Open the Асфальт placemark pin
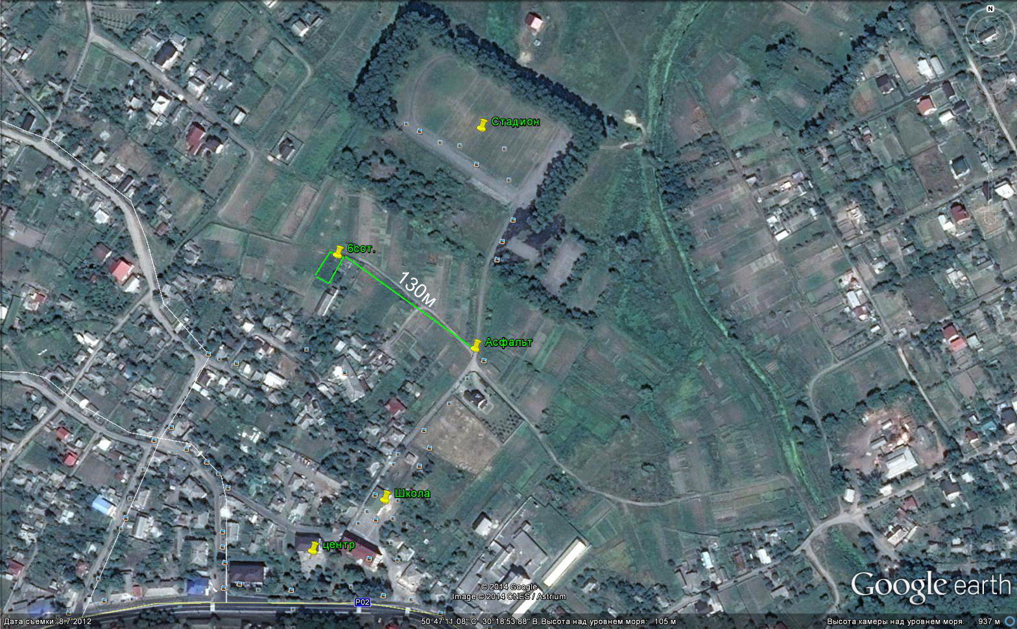The height and width of the screenshot is (629, 1017). (475, 345)
